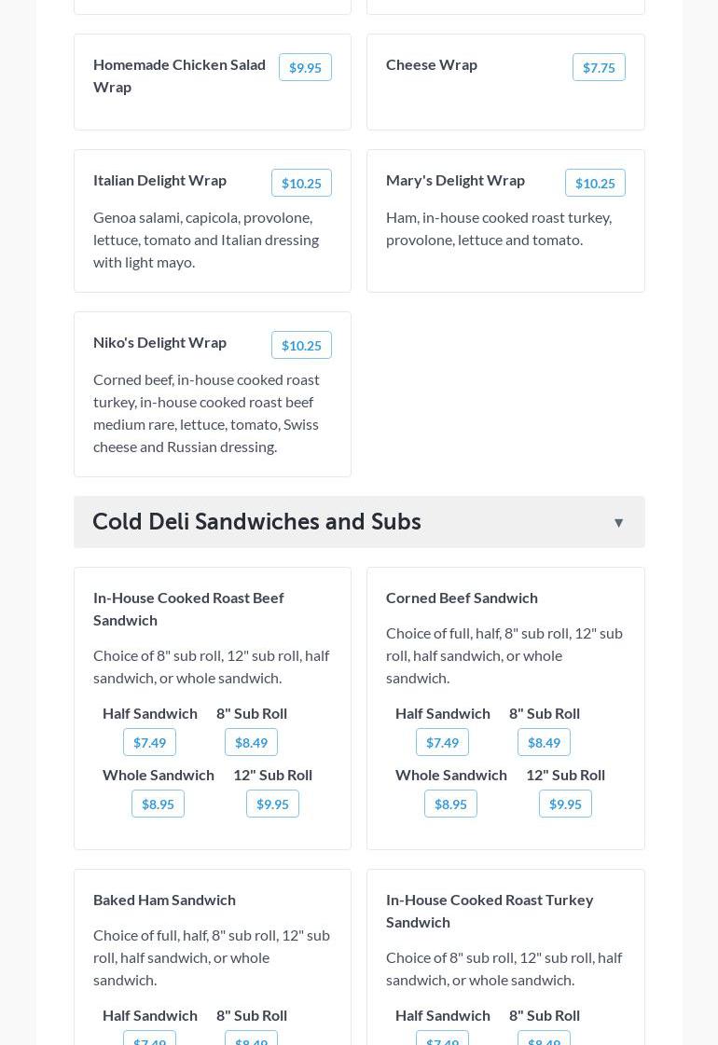Pick Corned Beef 12" Sub Roll $9.95
This screenshot has height=1045, width=718.
pos(565,804)
